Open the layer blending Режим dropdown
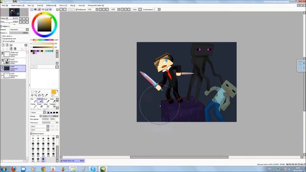The image size is (306, 172). [x=19, y=30]
